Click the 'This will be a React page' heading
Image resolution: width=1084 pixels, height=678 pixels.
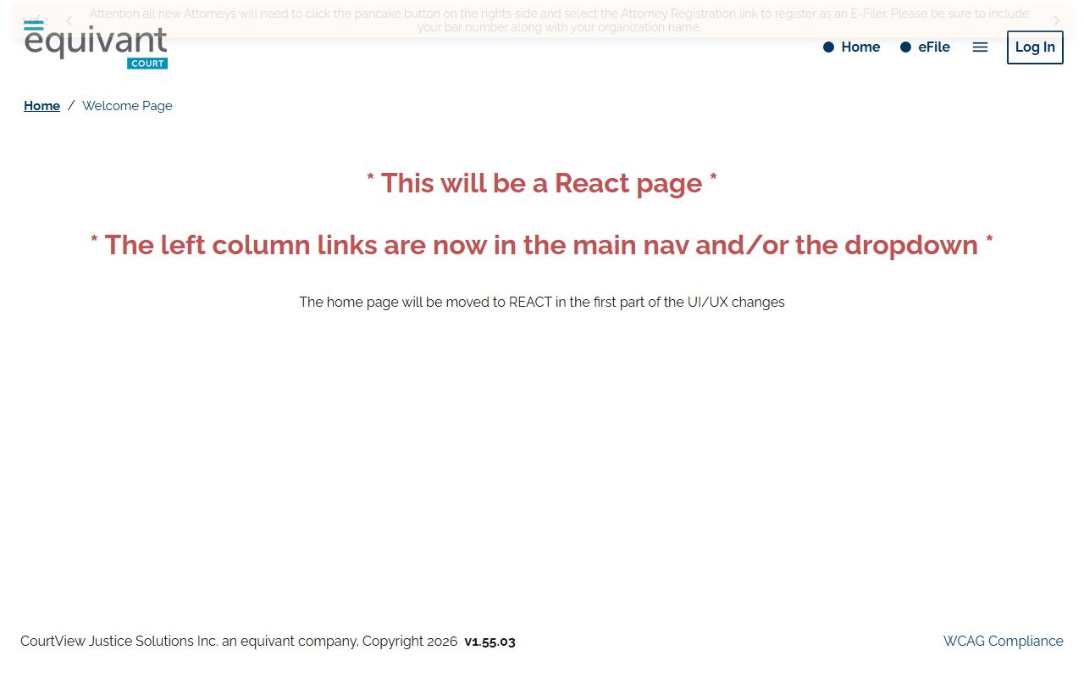coord(542,183)
